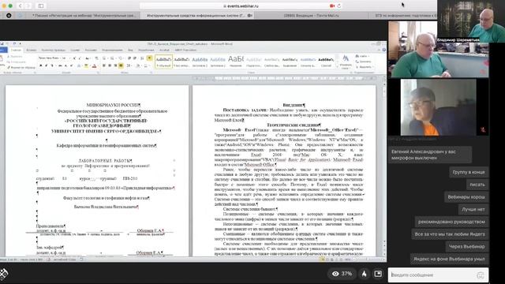Open Change Case dropdown
Image resolution: width=505 pixels, height=284 pixels.
88,58
